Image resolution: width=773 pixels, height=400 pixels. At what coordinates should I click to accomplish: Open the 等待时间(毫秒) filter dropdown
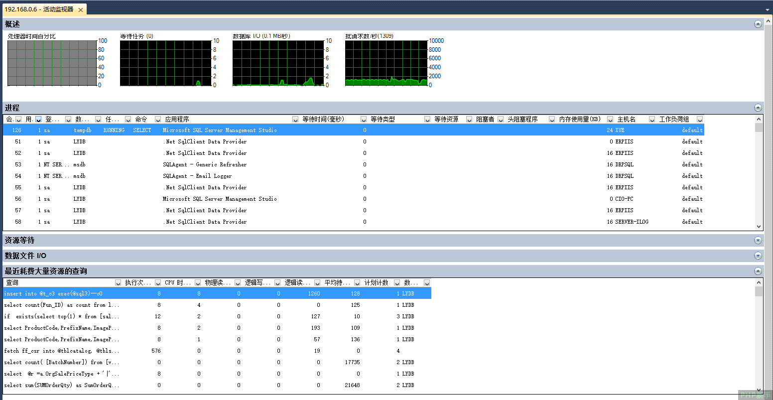(364, 120)
